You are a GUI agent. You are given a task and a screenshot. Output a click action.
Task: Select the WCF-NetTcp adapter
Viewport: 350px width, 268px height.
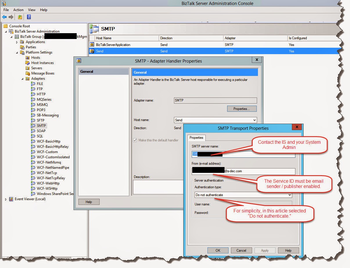click(x=46, y=173)
